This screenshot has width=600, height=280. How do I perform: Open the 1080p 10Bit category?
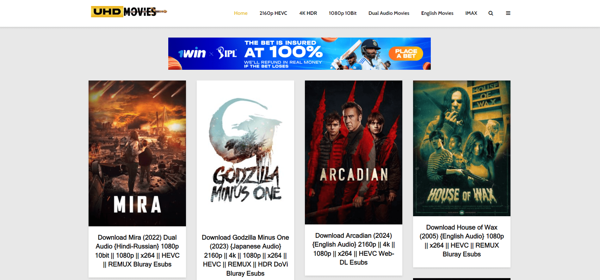[343, 13]
